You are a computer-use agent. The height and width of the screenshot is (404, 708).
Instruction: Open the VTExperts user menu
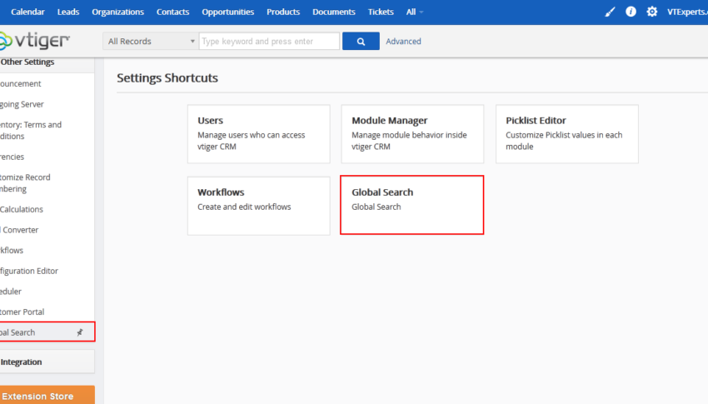click(687, 12)
